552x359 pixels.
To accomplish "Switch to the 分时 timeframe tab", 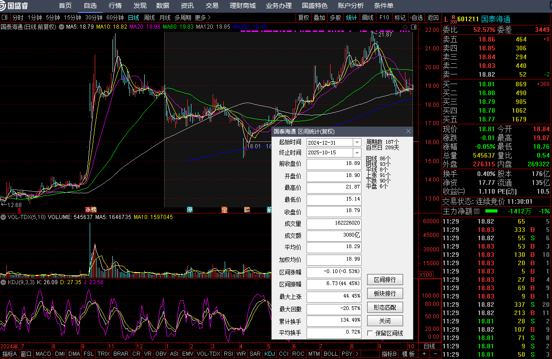I will (18, 18).
